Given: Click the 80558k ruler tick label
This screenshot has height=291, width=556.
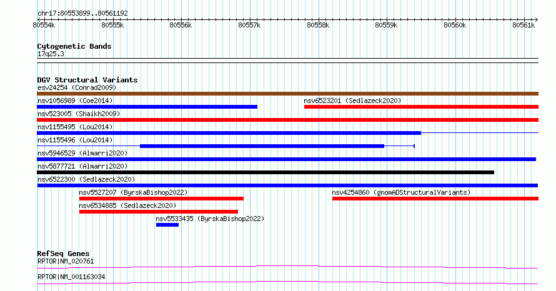Looking at the screenshot, I should click(318, 25).
